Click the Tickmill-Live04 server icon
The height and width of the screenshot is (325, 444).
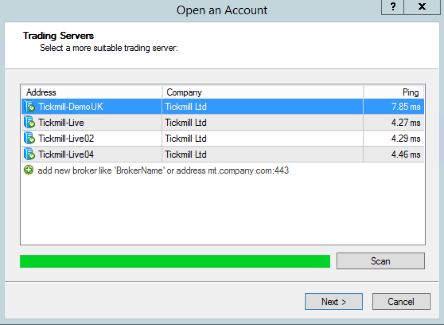(29, 154)
